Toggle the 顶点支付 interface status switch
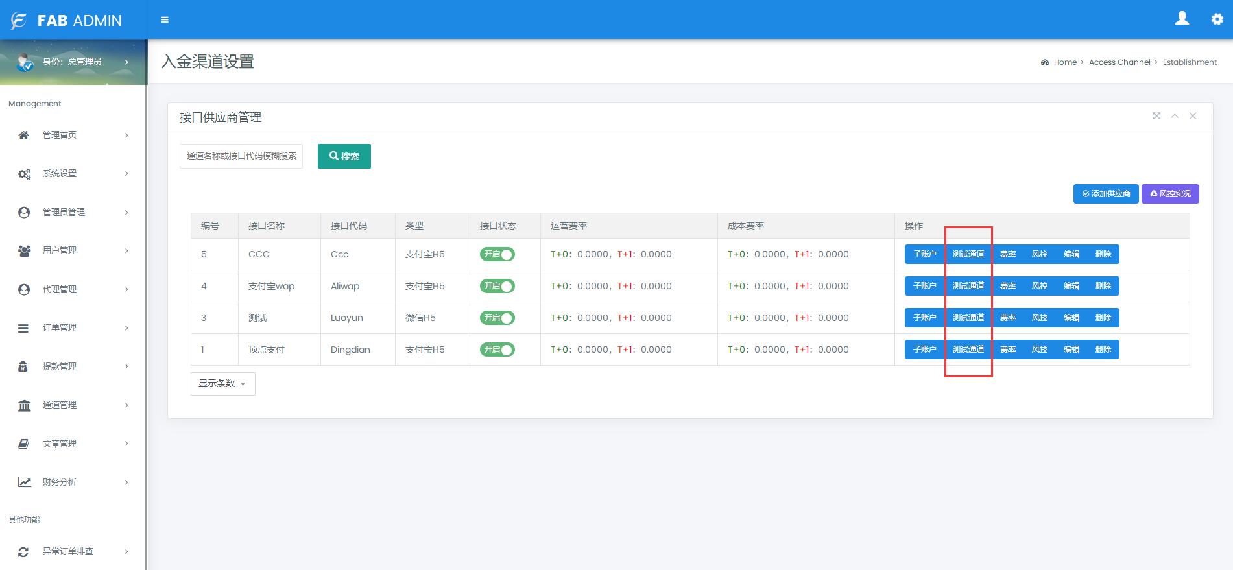Viewport: 1233px width, 570px height. 497,350
